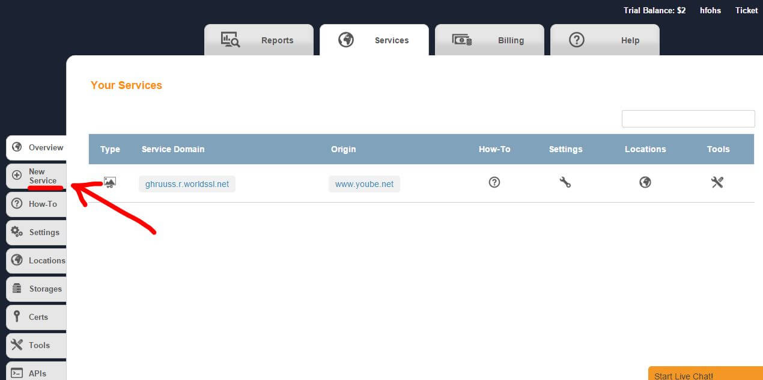Open How-To help icon for ghruuss service
The height and width of the screenshot is (380, 763).
(494, 182)
